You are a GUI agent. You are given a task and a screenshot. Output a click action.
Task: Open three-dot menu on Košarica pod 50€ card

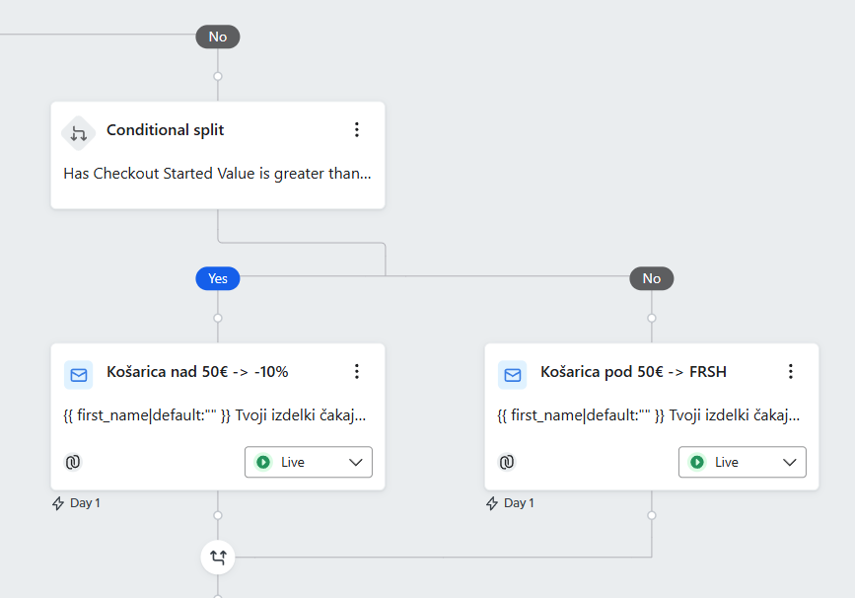[x=790, y=372]
